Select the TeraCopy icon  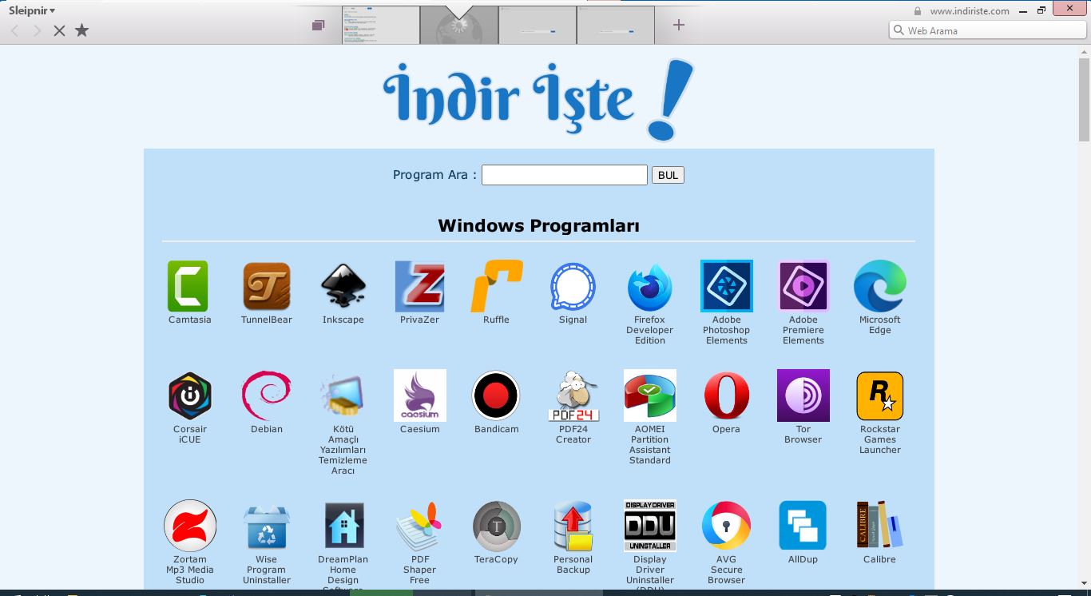[x=497, y=526]
